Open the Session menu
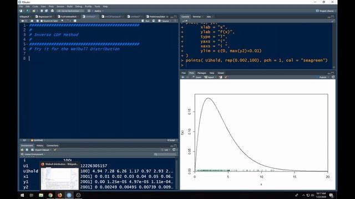The width and height of the screenshot is (355, 199). coord(60,7)
